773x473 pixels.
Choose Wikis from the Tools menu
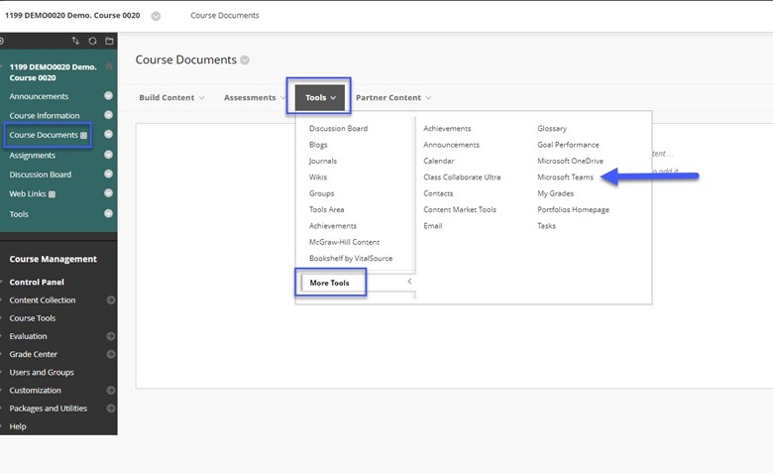point(317,177)
